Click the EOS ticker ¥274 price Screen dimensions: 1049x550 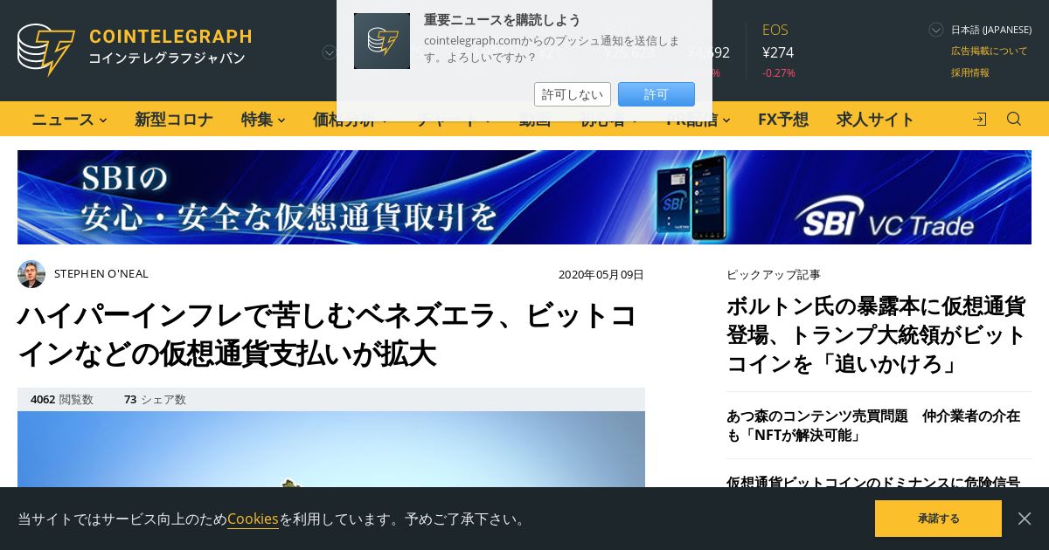tap(778, 52)
